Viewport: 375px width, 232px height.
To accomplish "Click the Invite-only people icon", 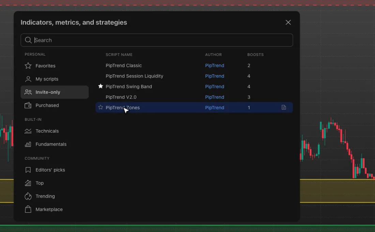I will pyautogui.click(x=28, y=92).
